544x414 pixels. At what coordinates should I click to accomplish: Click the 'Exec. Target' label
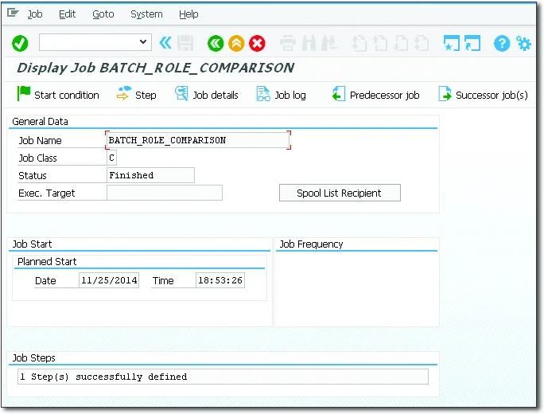(46, 193)
